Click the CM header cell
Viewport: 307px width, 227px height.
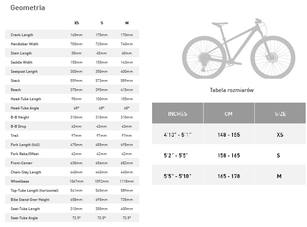click(229, 113)
